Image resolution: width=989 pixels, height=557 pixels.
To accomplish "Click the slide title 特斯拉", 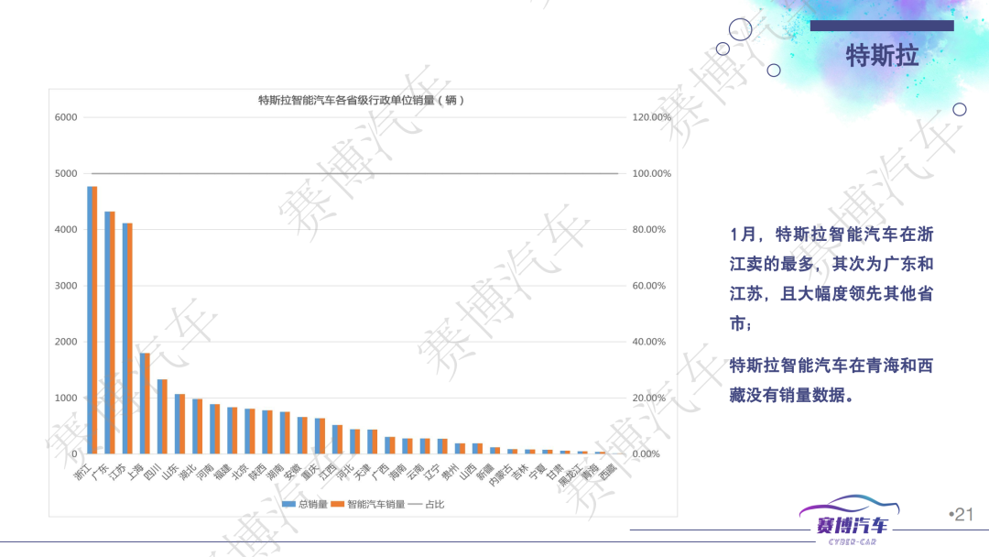I will (x=881, y=56).
